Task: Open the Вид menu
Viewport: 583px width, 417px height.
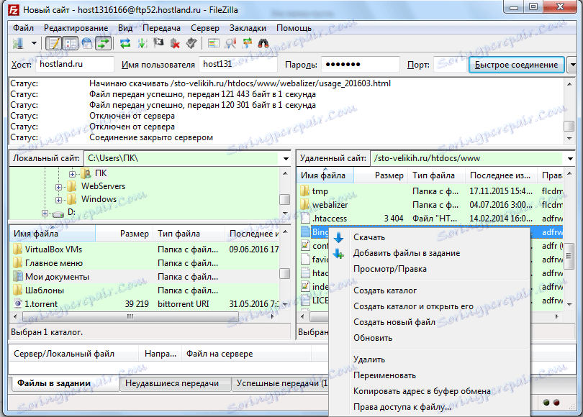Action: 125,28
